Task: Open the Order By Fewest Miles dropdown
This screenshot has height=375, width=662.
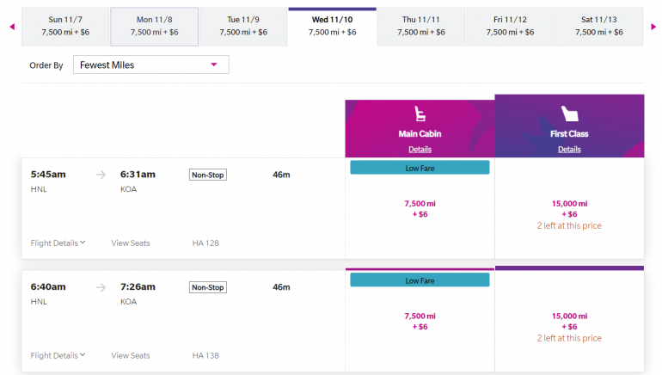Action: 150,65
